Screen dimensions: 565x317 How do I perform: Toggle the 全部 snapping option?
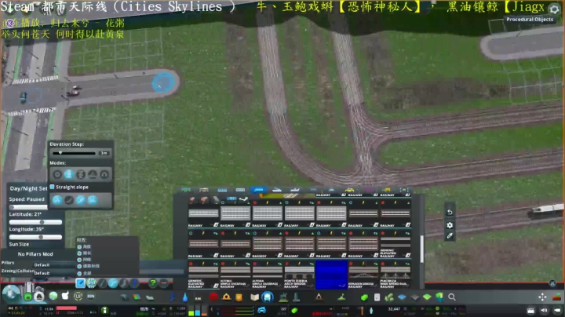(x=79, y=273)
